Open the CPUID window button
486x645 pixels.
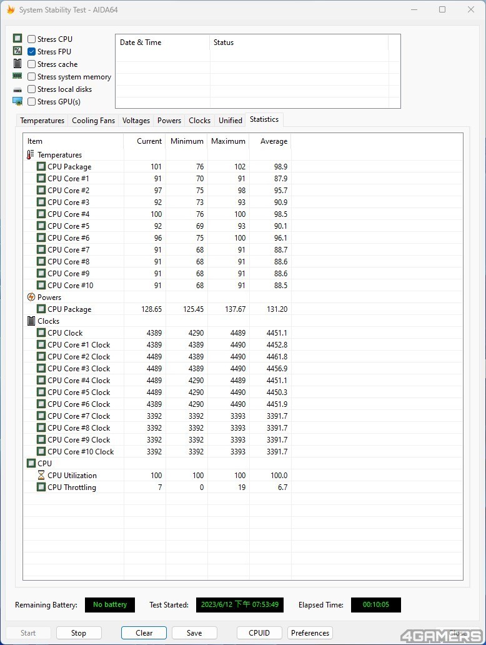tap(259, 632)
